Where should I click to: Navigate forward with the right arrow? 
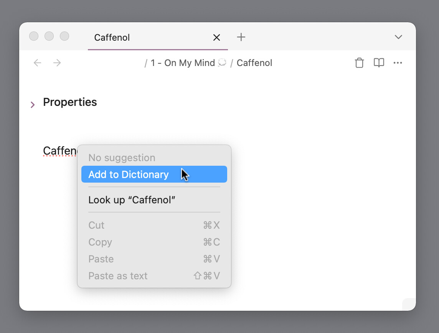pyautogui.click(x=57, y=63)
